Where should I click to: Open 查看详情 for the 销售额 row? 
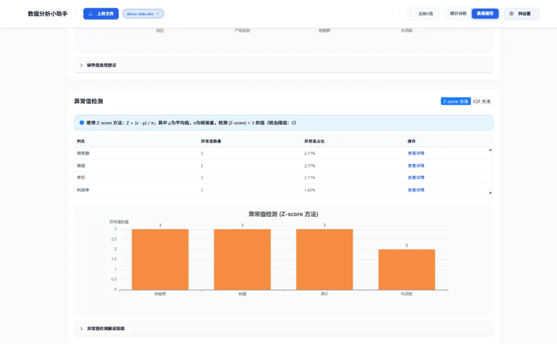point(416,153)
